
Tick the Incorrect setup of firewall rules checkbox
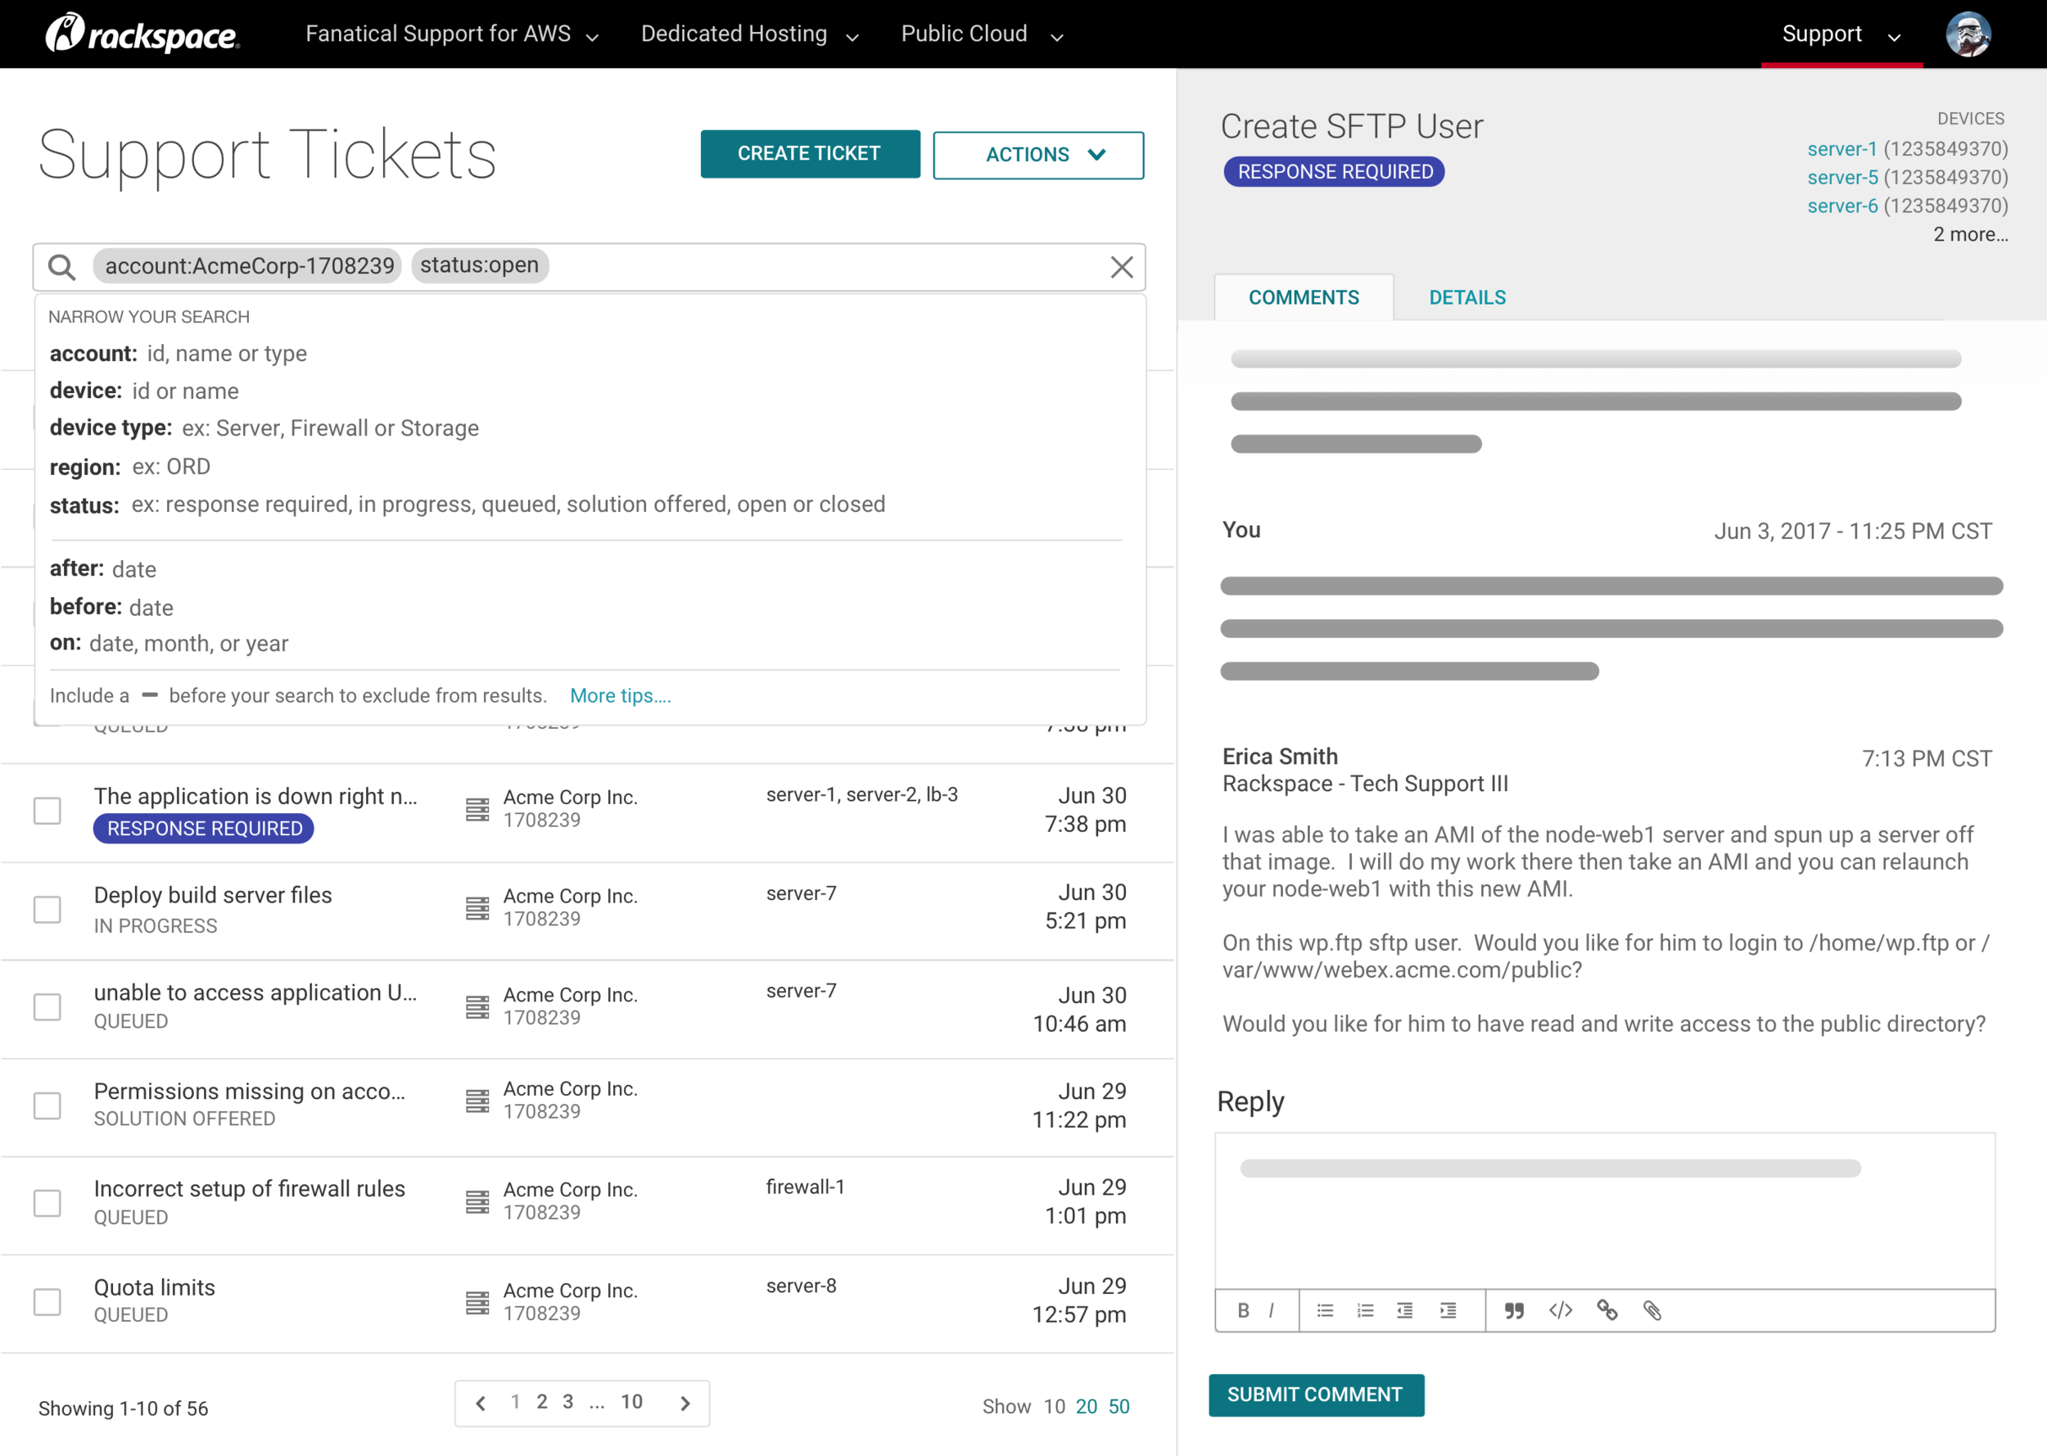[x=47, y=1203]
